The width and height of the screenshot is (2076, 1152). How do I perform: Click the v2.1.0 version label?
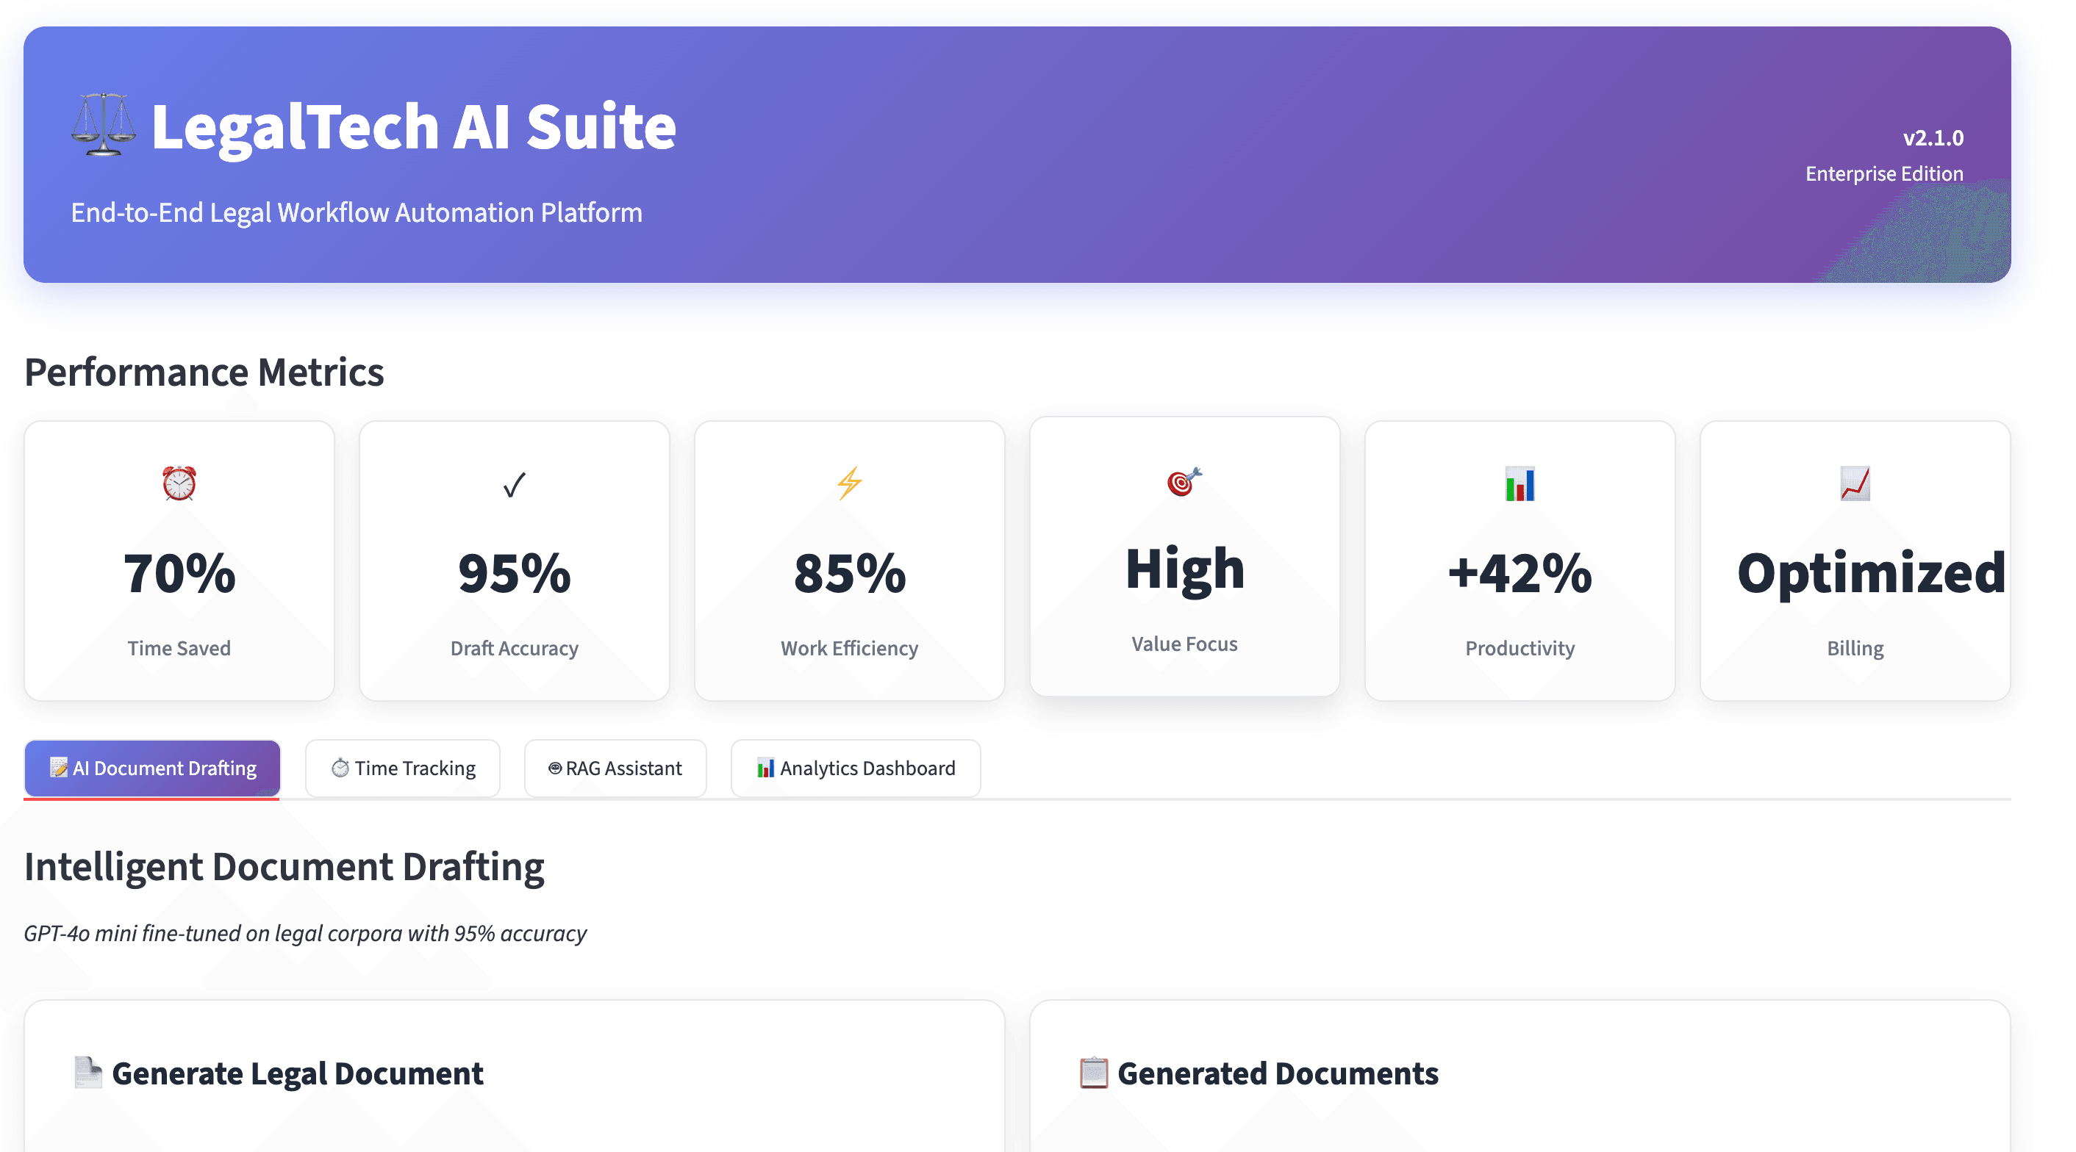1933,138
